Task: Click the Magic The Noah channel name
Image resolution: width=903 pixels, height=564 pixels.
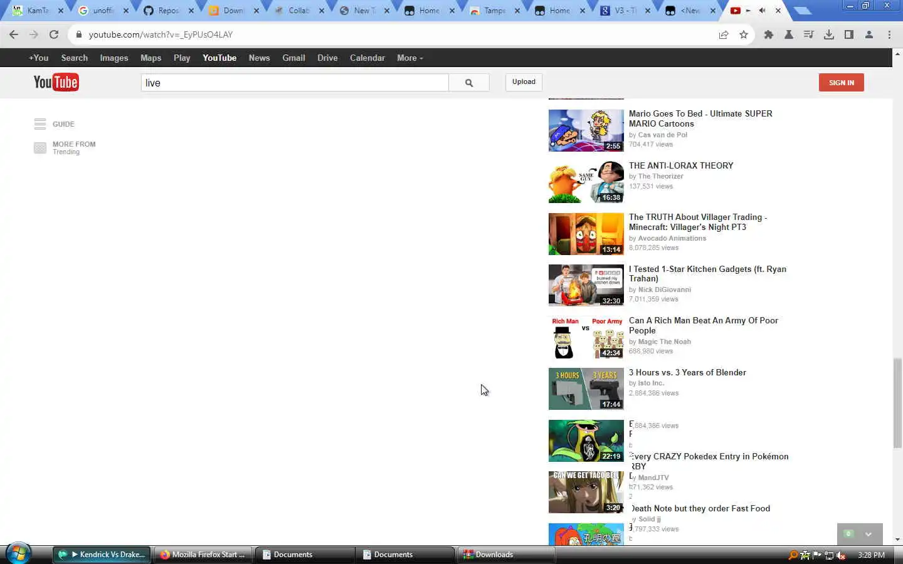Action: (x=664, y=342)
